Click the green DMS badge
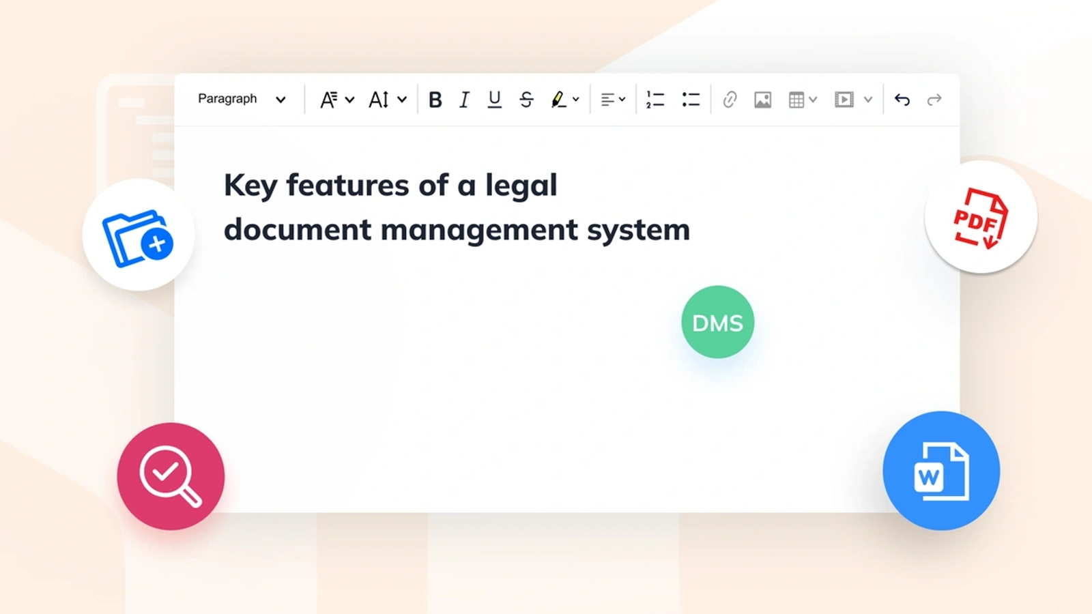 pyautogui.click(x=717, y=322)
